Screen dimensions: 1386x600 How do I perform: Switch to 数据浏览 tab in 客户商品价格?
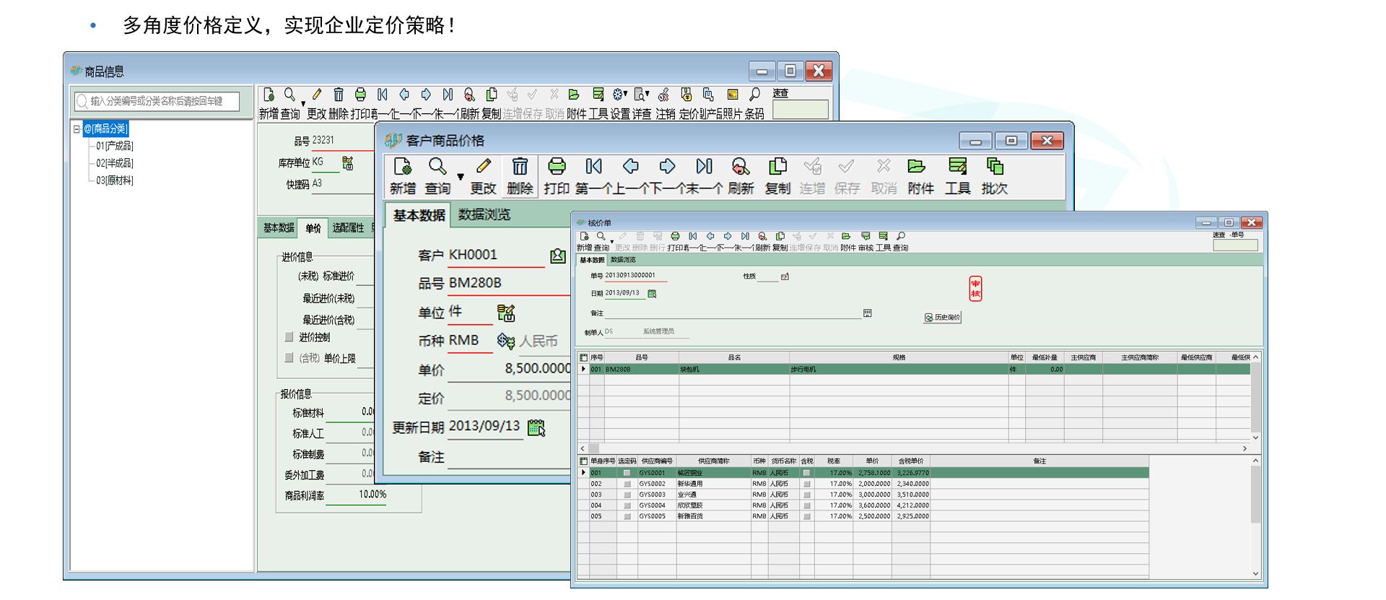pyautogui.click(x=484, y=215)
